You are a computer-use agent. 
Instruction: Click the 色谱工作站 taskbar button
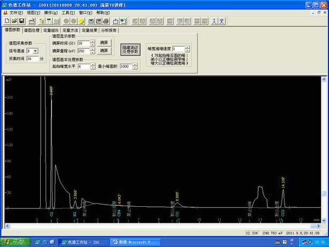click(84, 242)
